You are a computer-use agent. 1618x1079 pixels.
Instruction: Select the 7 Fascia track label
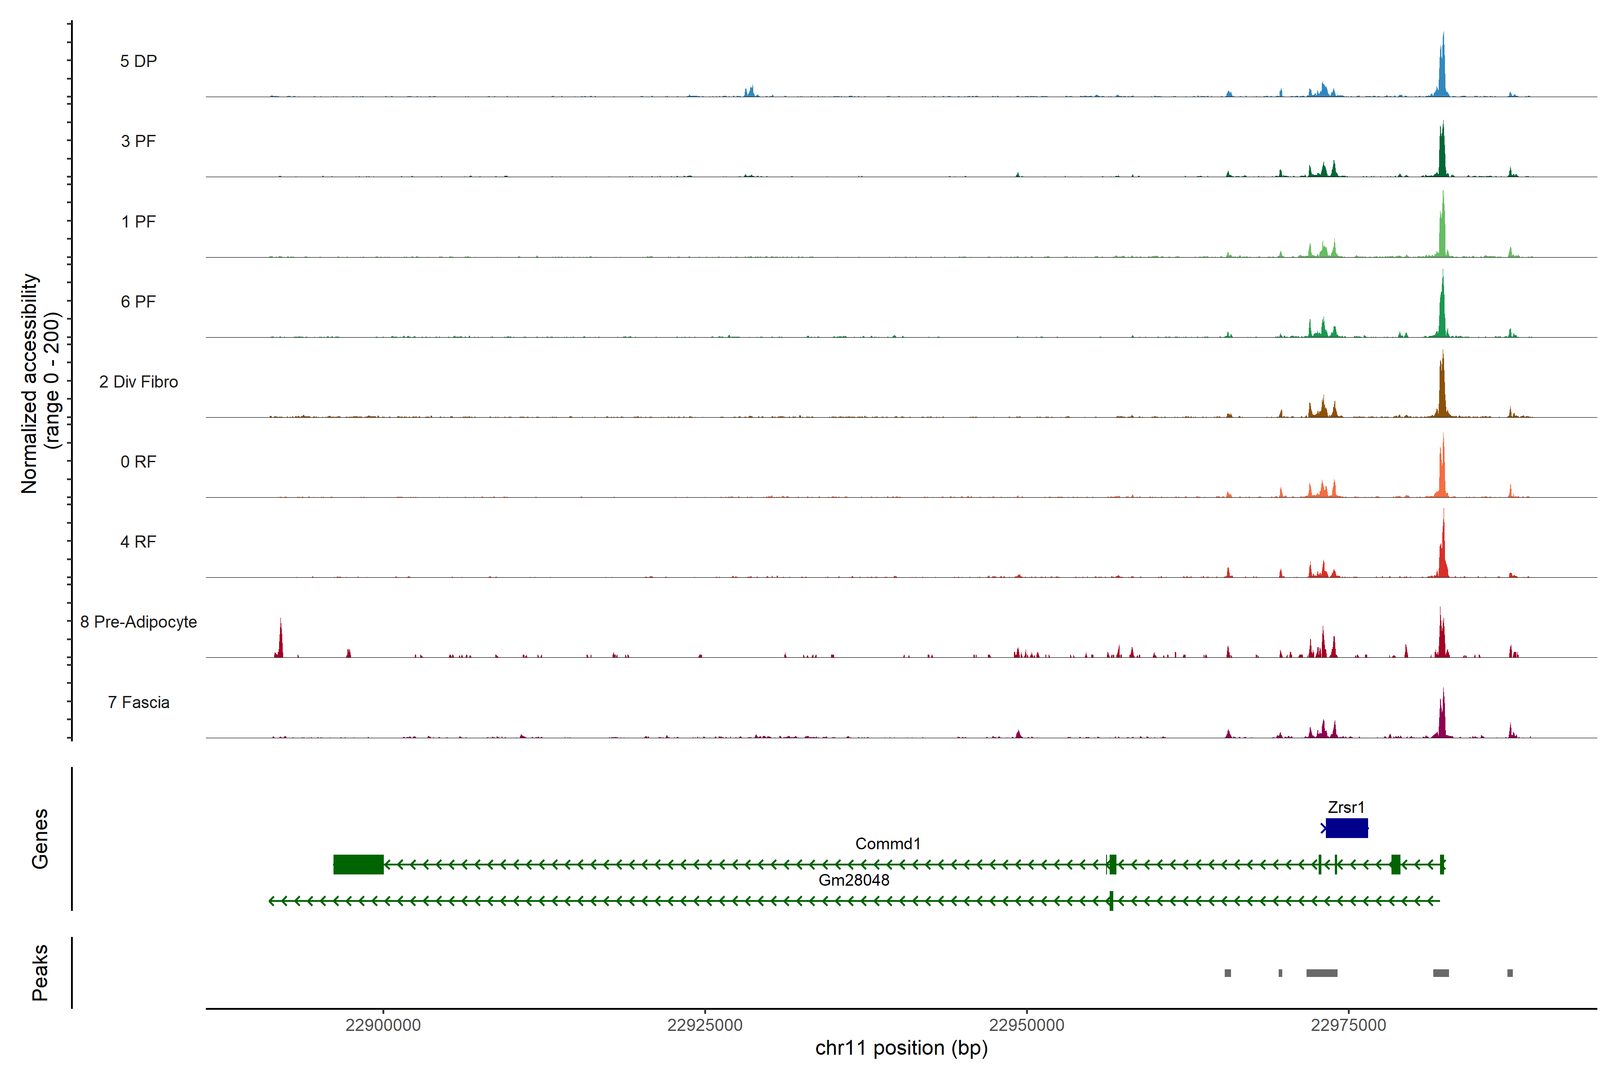(138, 703)
